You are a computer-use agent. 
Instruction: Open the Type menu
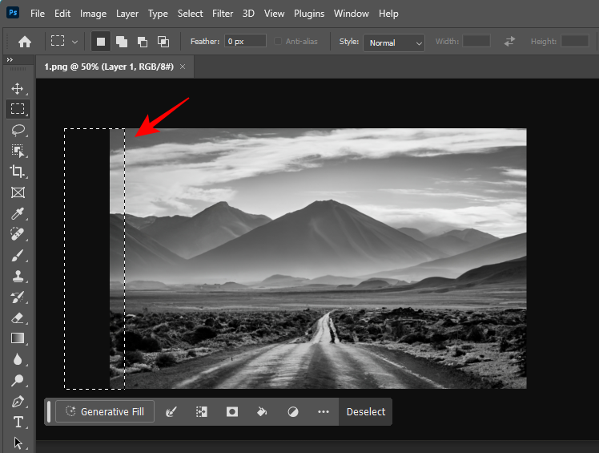(x=158, y=14)
